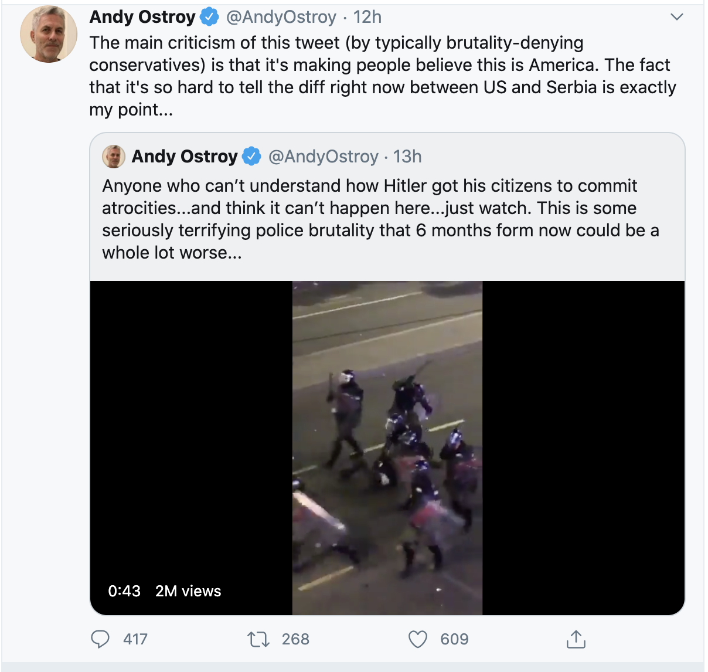Screen dimensions: 708x672
Task: Open the 12h timestamp of the tweet
Action: coord(367,17)
